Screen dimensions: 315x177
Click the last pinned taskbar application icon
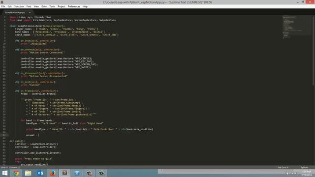(101, 173)
